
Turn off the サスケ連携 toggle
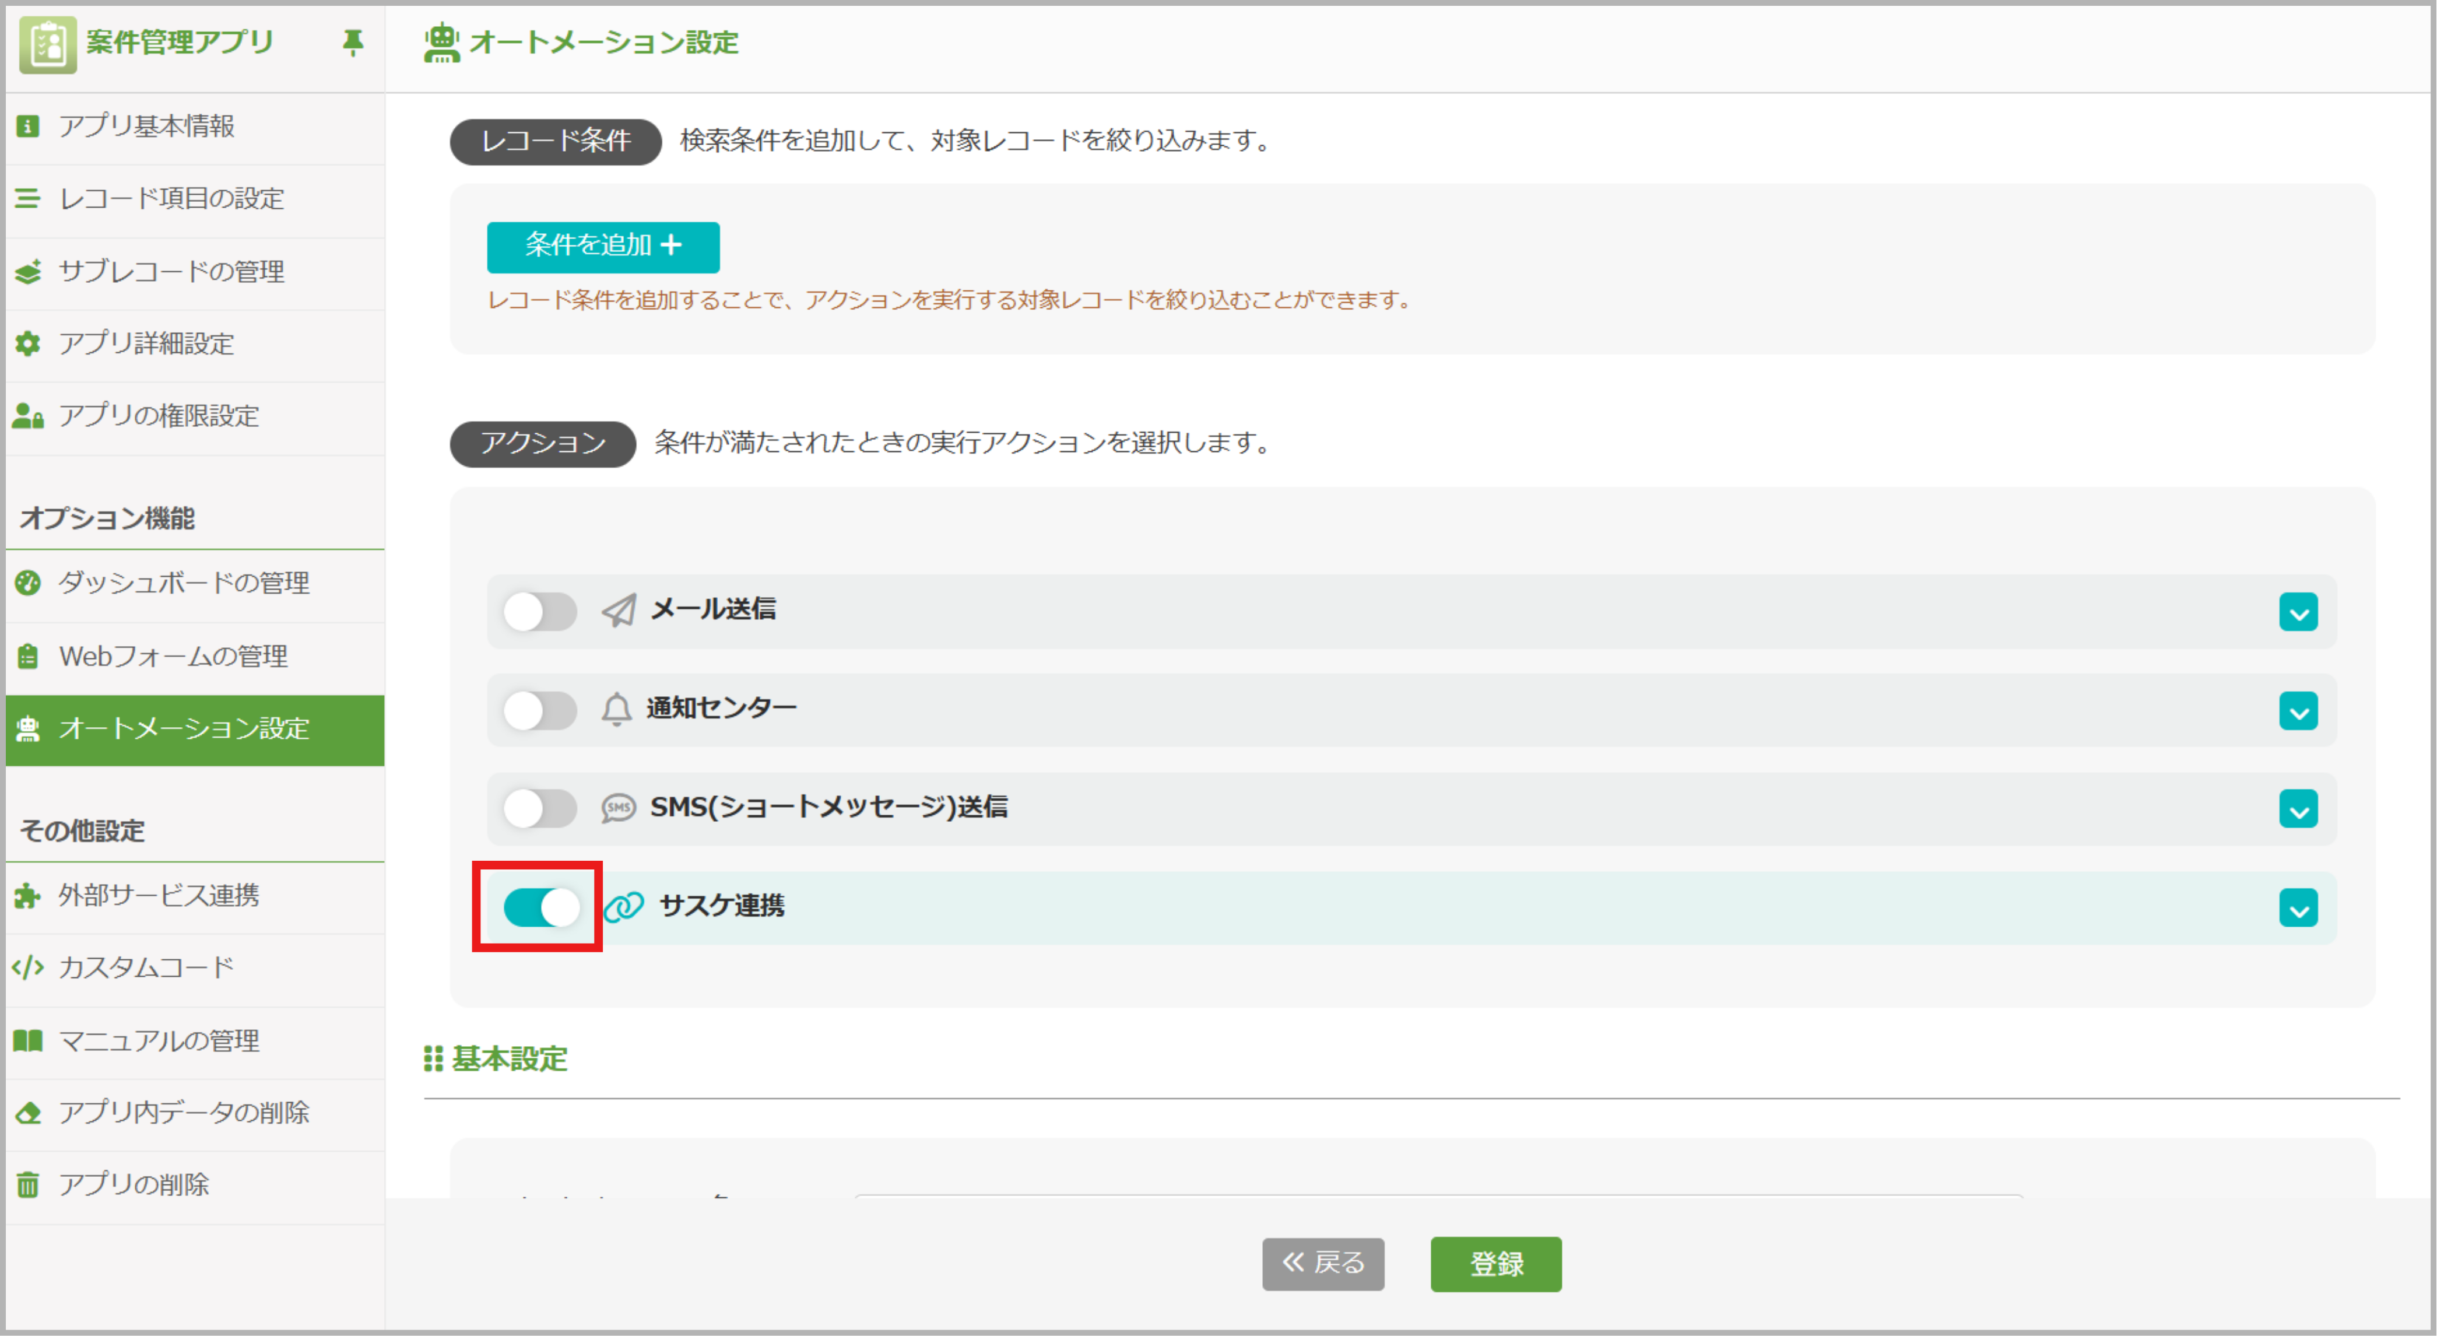click(541, 907)
